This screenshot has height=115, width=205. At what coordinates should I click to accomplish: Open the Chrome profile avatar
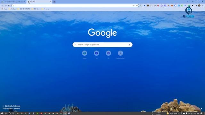pyautogui.click(x=199, y=5)
